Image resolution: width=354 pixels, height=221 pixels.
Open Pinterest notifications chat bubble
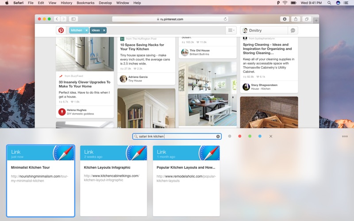(292, 30)
